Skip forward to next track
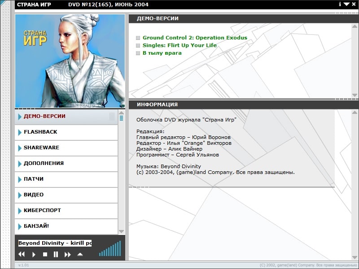This screenshot has width=359, height=269. (x=68, y=254)
